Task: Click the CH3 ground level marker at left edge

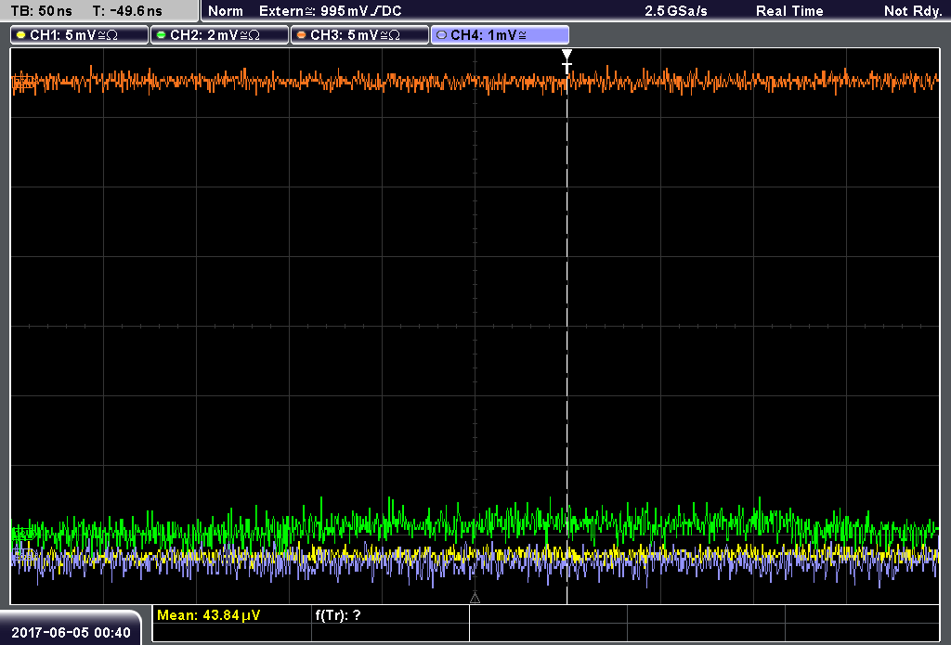Action: [23, 83]
